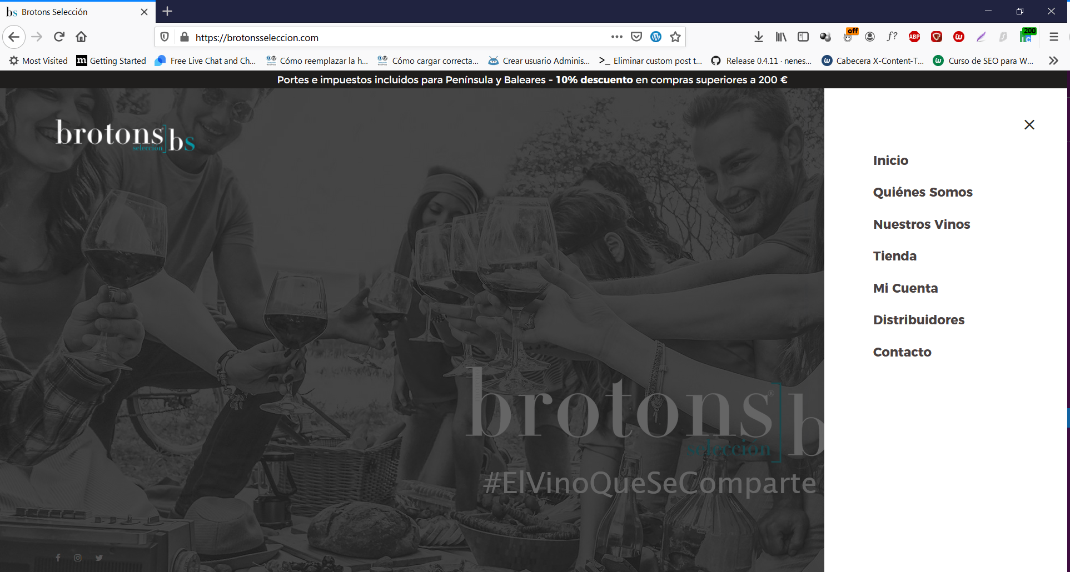Screen dimensions: 1070x572
Task: Open the library bookmarks history icon
Action: 781,37
